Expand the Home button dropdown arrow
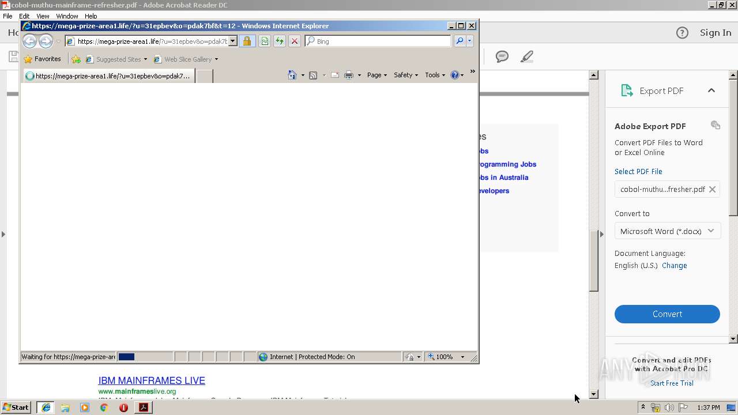The image size is (738, 415). pyautogui.click(x=303, y=76)
